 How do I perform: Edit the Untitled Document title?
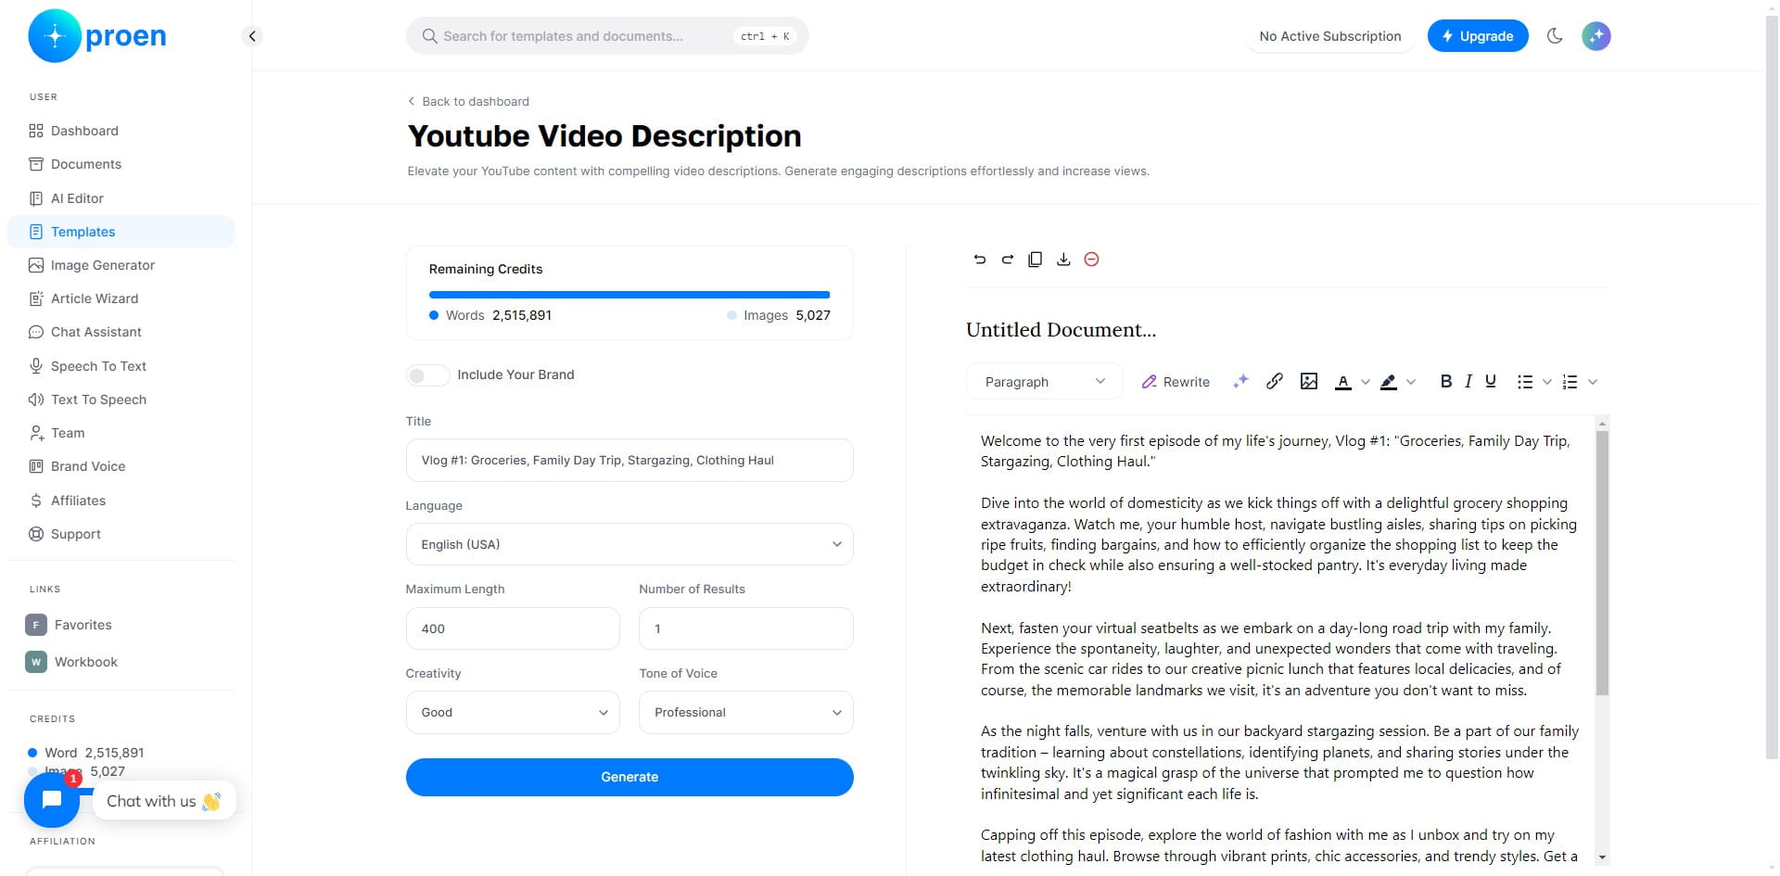coord(1062,330)
